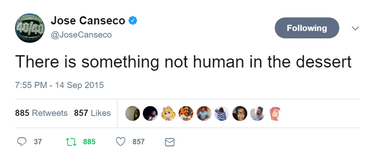Click the blue verified badge

click(x=133, y=21)
